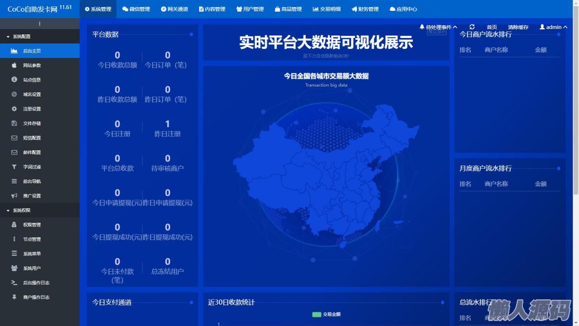Open 后台操作日志 in the sidebar

click(x=36, y=283)
